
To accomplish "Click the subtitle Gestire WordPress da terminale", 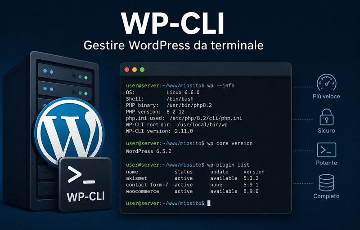I will 173,45.
